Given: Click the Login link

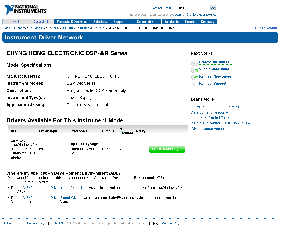Looking at the screenshot, I should (x=178, y=15).
